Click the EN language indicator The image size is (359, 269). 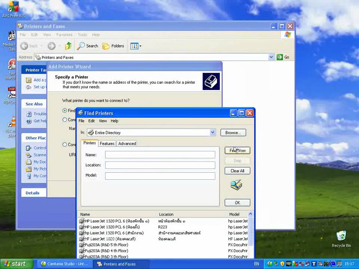point(257,264)
